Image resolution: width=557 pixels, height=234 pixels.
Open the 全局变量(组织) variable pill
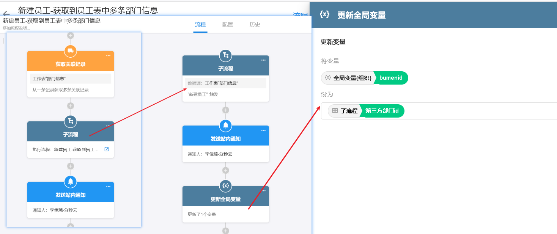coord(348,78)
